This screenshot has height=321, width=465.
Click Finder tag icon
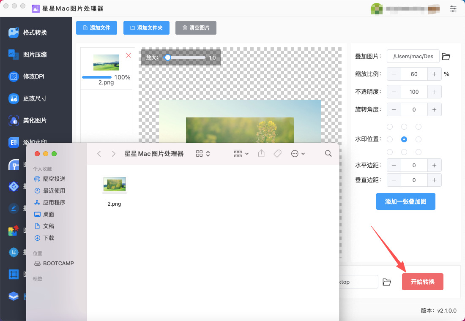(277, 154)
